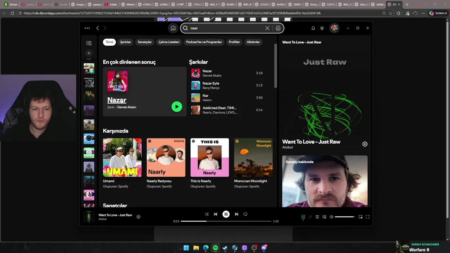Screen dimensions: 450x253
Task: Open the This Is Naarly playlist cover
Action: click(x=210, y=157)
